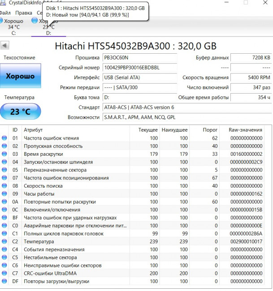Click raw value 0000000002C9
The image size is (273, 291).
246,162
